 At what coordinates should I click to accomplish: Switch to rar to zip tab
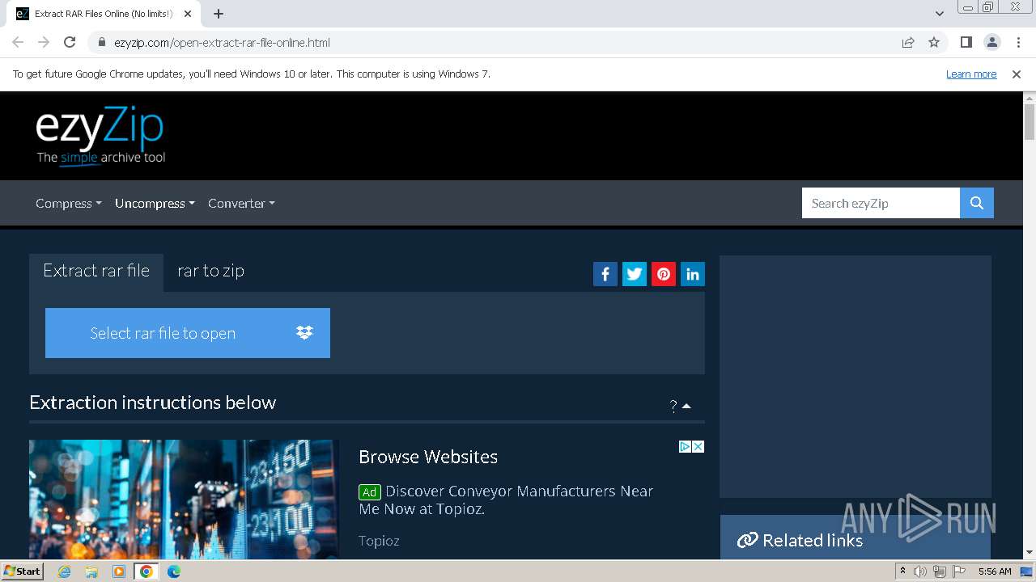[210, 272]
